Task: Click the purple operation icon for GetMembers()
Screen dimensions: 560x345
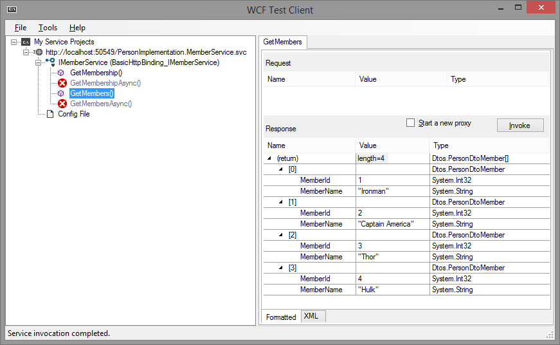Action: (x=61, y=93)
